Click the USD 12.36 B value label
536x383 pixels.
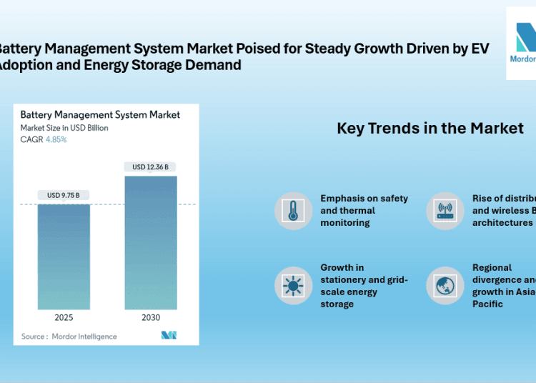[x=151, y=167]
